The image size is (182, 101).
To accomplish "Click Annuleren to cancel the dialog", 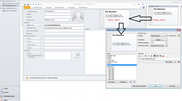I will tap(172, 86).
